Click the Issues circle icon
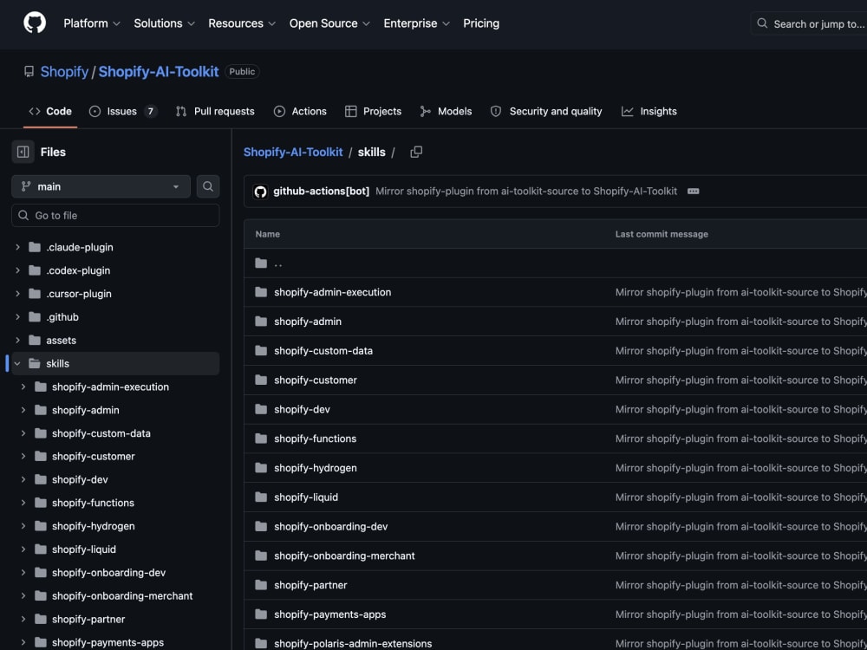 [x=95, y=111]
